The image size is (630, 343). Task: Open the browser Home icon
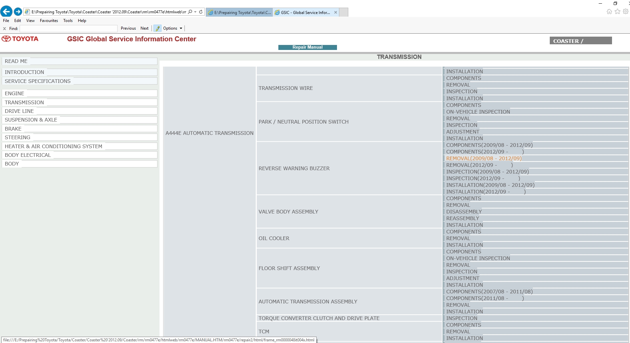(609, 12)
